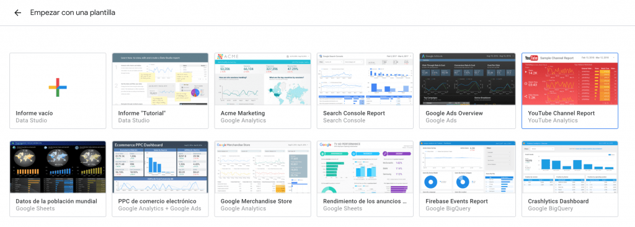
Task: Open the Google Merchandise Store thumbnail
Action: [263, 167]
